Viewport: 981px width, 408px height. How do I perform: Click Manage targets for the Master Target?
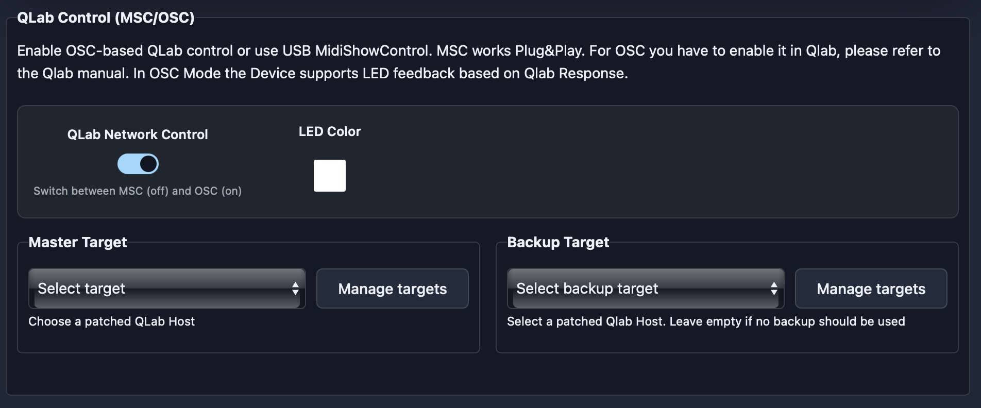pyautogui.click(x=392, y=288)
